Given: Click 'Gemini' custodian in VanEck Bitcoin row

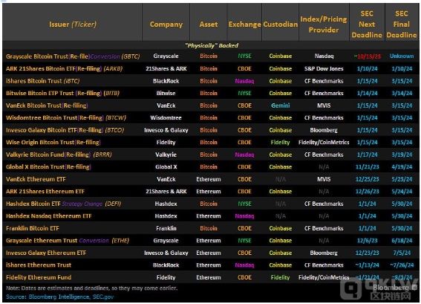Looking at the screenshot, I should [281, 106].
